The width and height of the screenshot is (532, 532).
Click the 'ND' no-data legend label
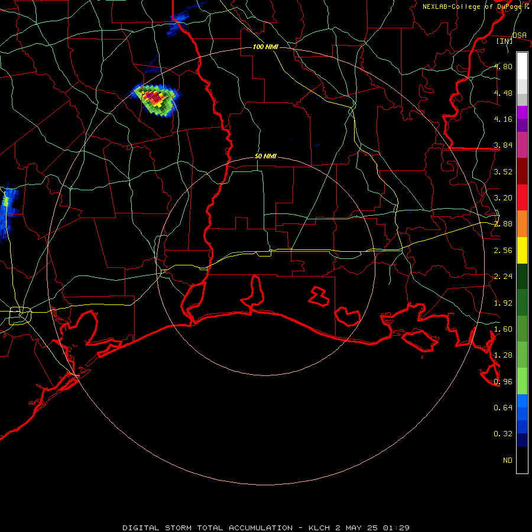click(508, 460)
